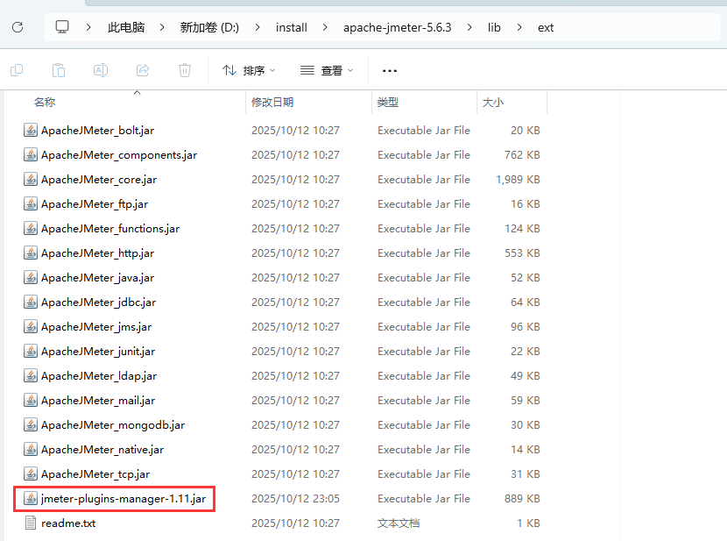Go to install folder in breadcrumb
Image resolution: width=727 pixels, height=541 pixels.
tap(291, 27)
